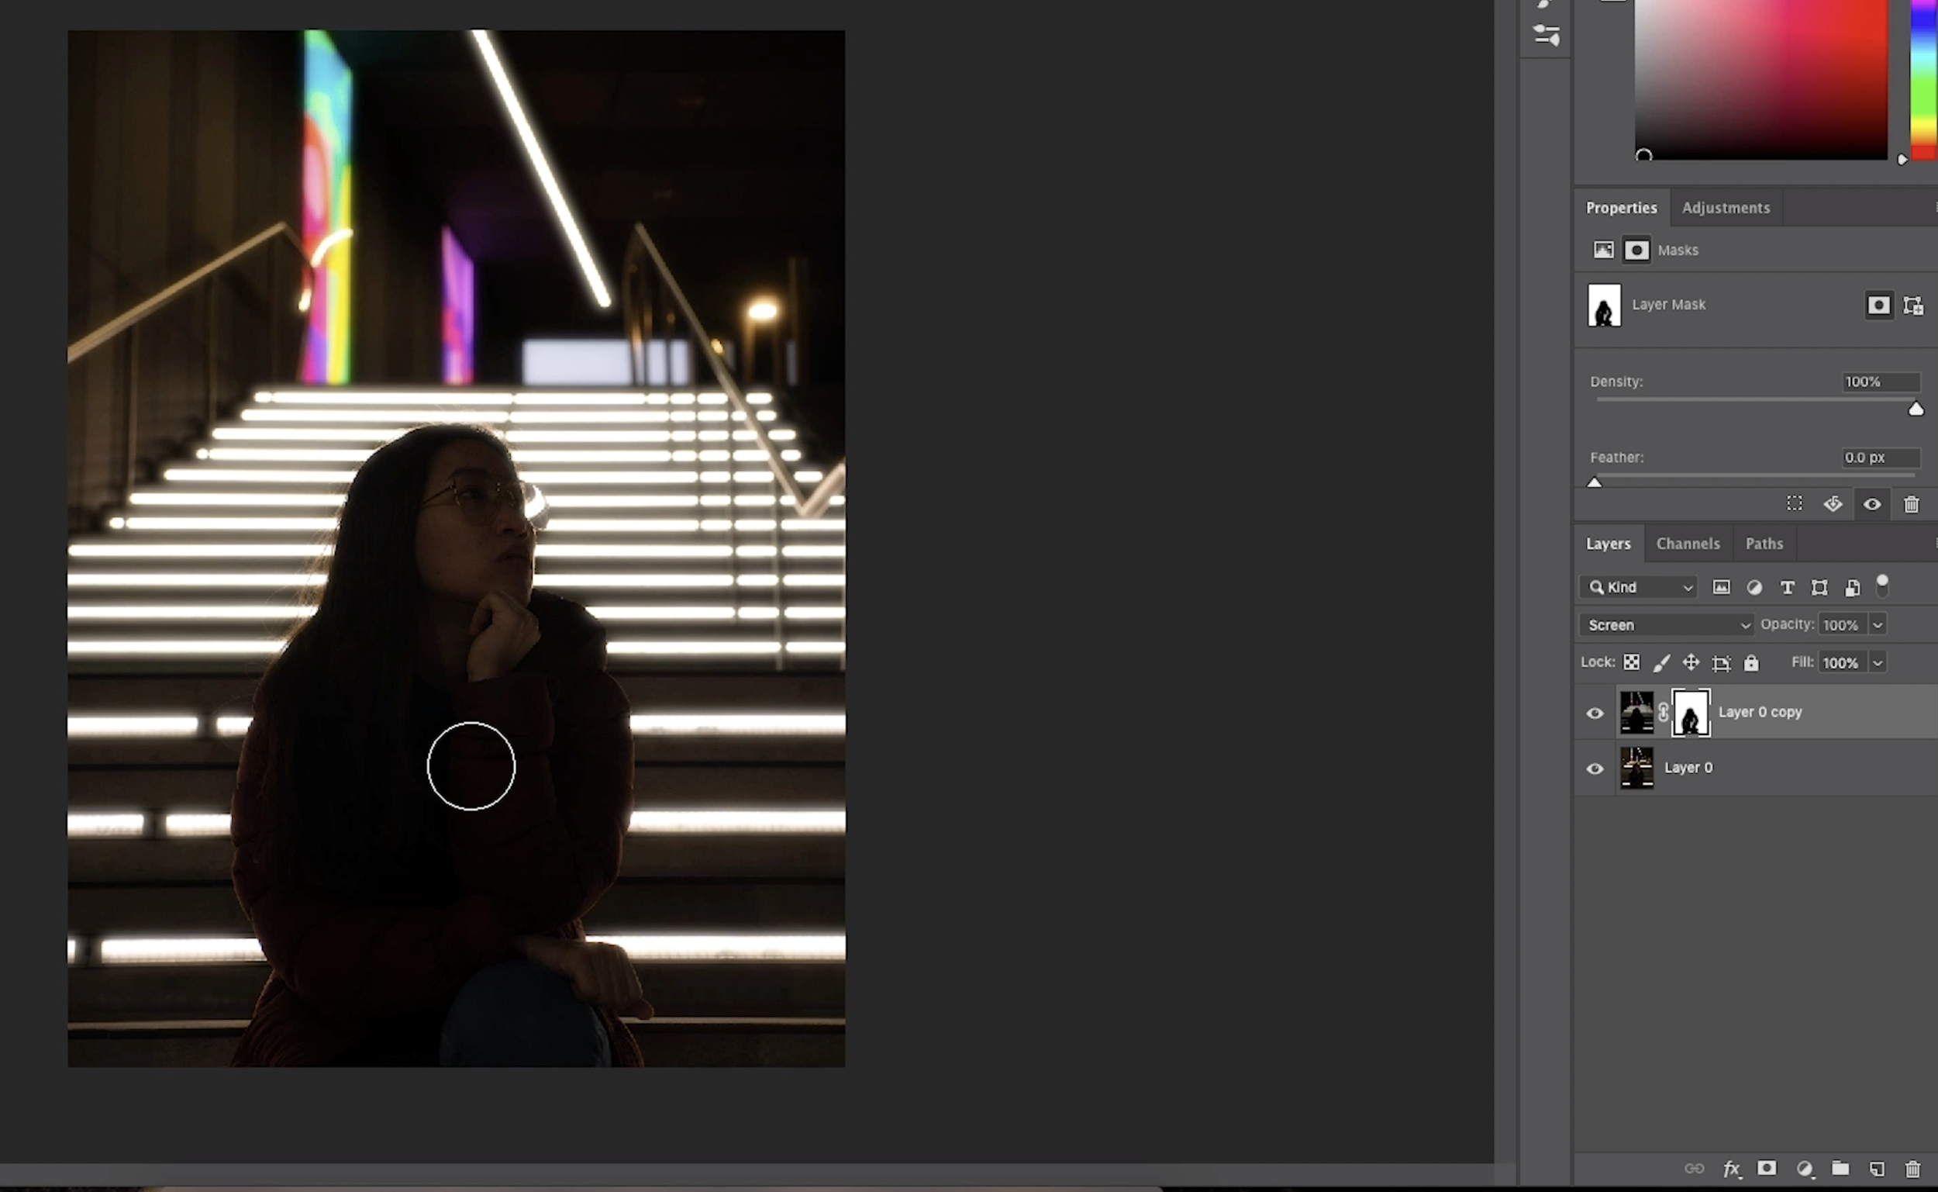Create a new layer
Screen dimensions: 1938x1192
coord(1879,1170)
